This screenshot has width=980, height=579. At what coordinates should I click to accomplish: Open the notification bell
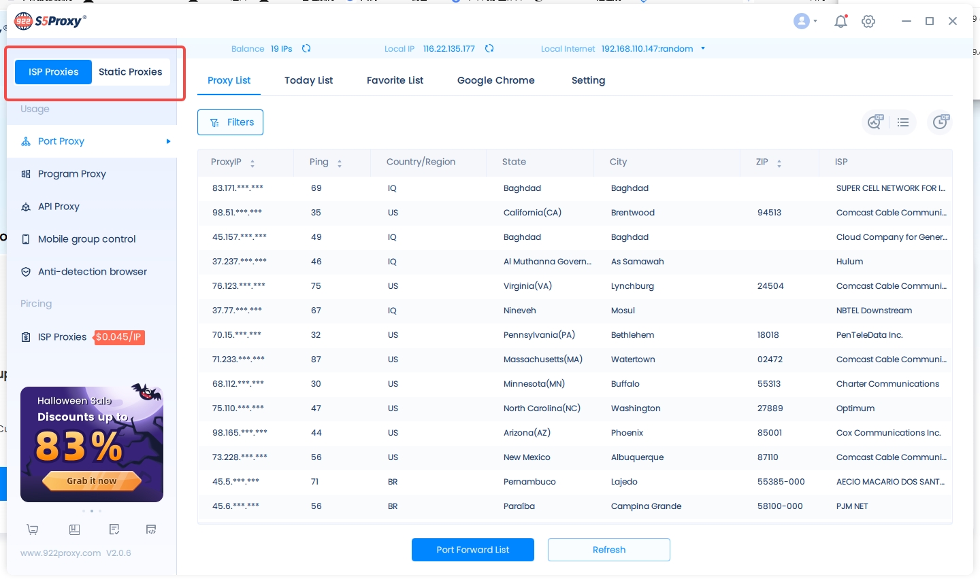(x=841, y=21)
